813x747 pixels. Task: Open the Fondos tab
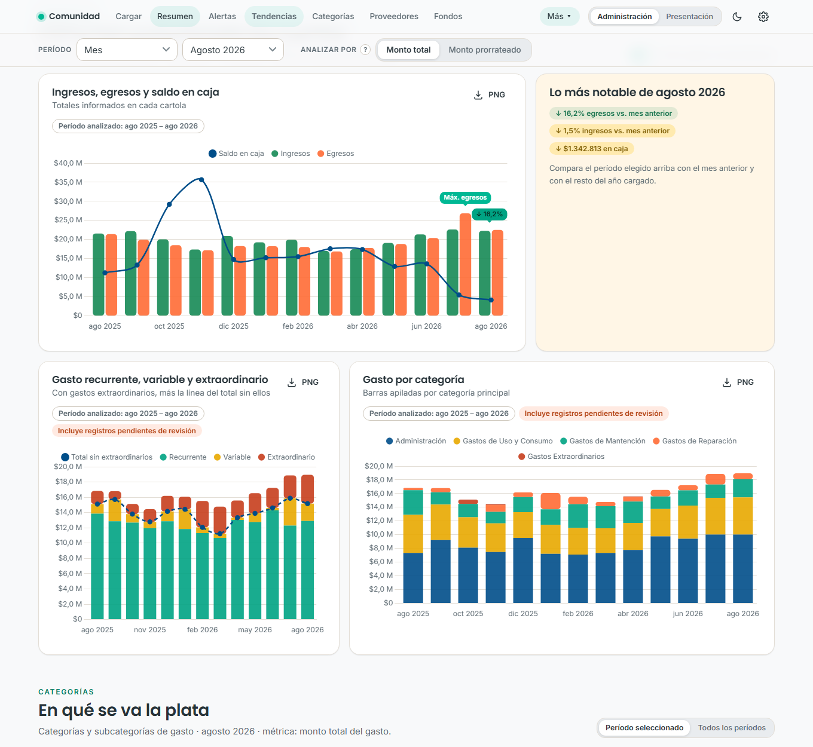coord(448,17)
